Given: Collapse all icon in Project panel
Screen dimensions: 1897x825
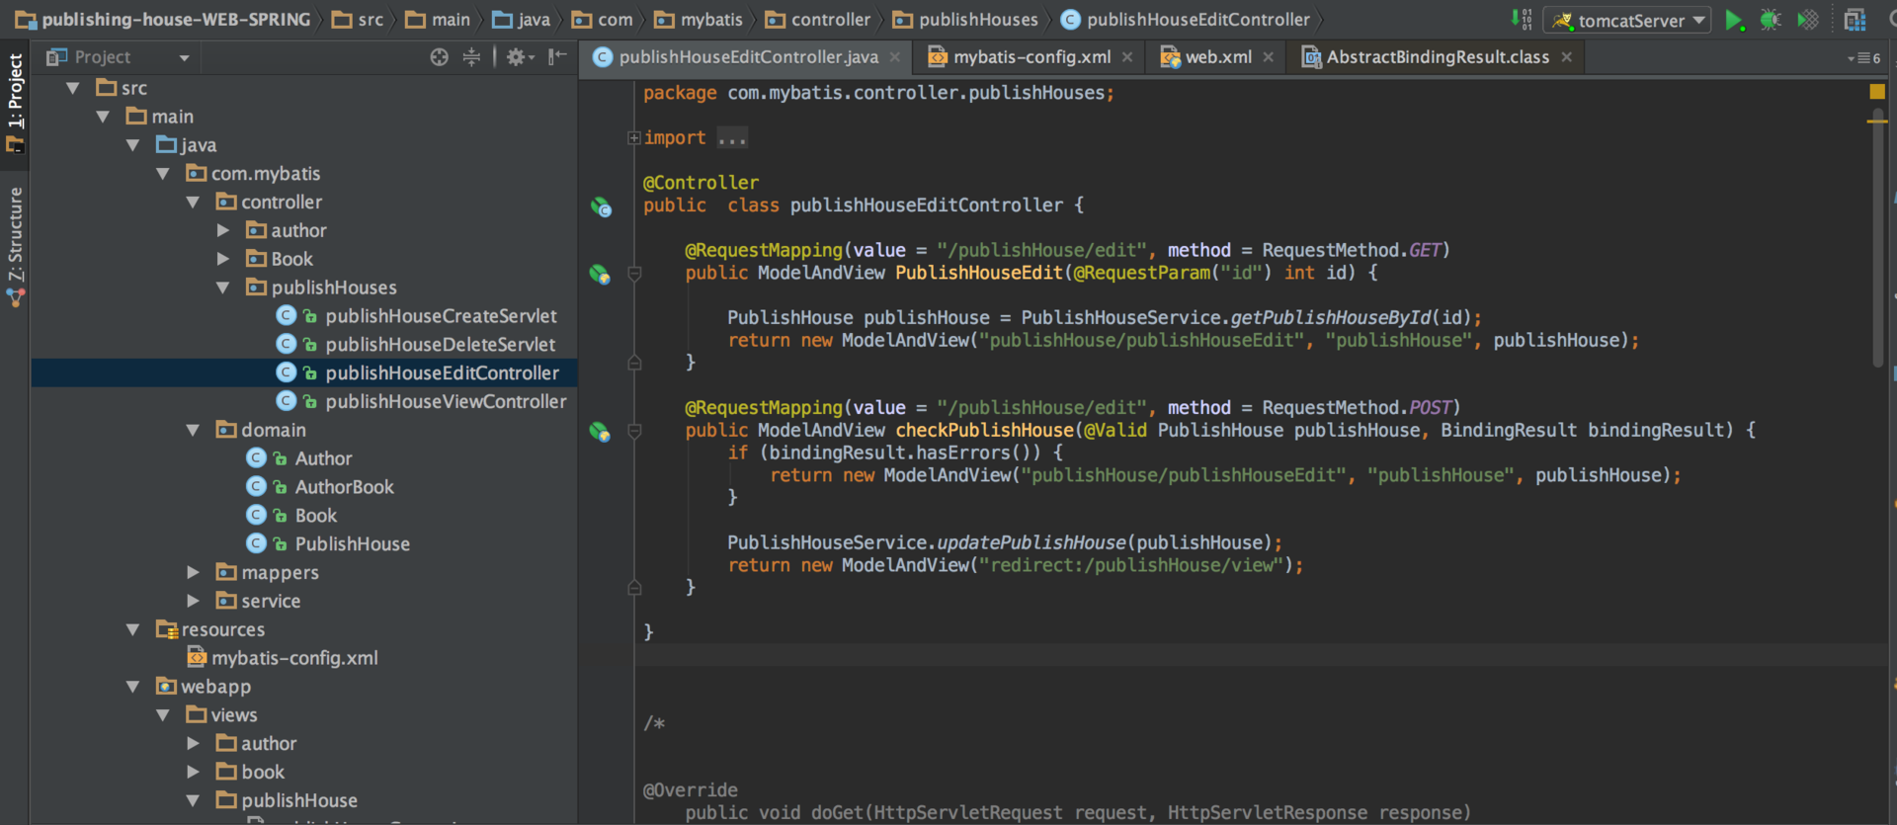Looking at the screenshot, I should [x=471, y=57].
